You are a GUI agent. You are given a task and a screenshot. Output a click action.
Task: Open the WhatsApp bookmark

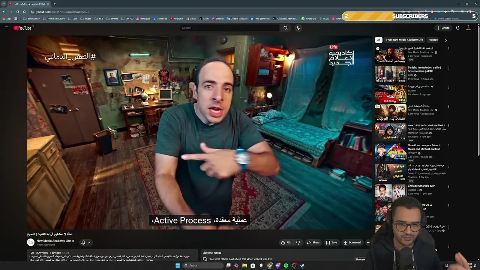tap(309, 19)
